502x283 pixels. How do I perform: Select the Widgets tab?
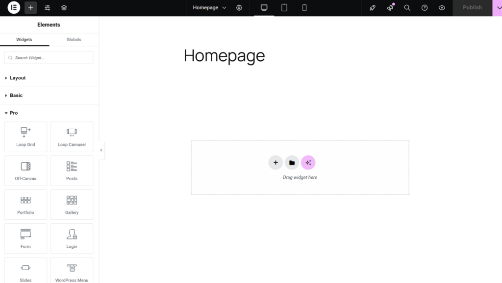pos(25,40)
